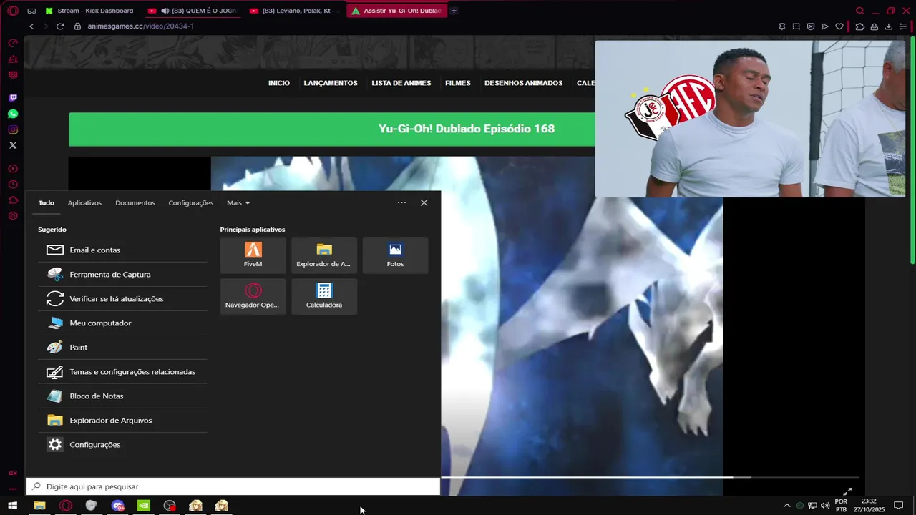This screenshot has width=916, height=515.
Task: Open Temas e configurações relacionadas
Action: point(123,372)
